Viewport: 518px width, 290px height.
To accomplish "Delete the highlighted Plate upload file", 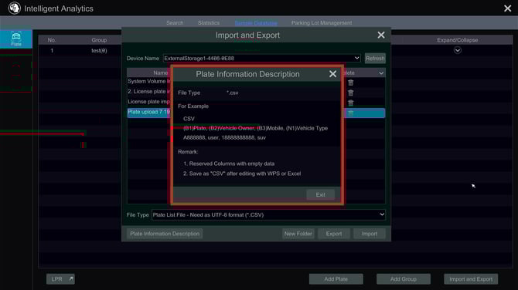I will 350,113.
